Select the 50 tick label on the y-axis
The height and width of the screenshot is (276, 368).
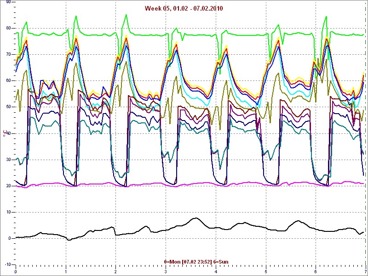pos(7,107)
